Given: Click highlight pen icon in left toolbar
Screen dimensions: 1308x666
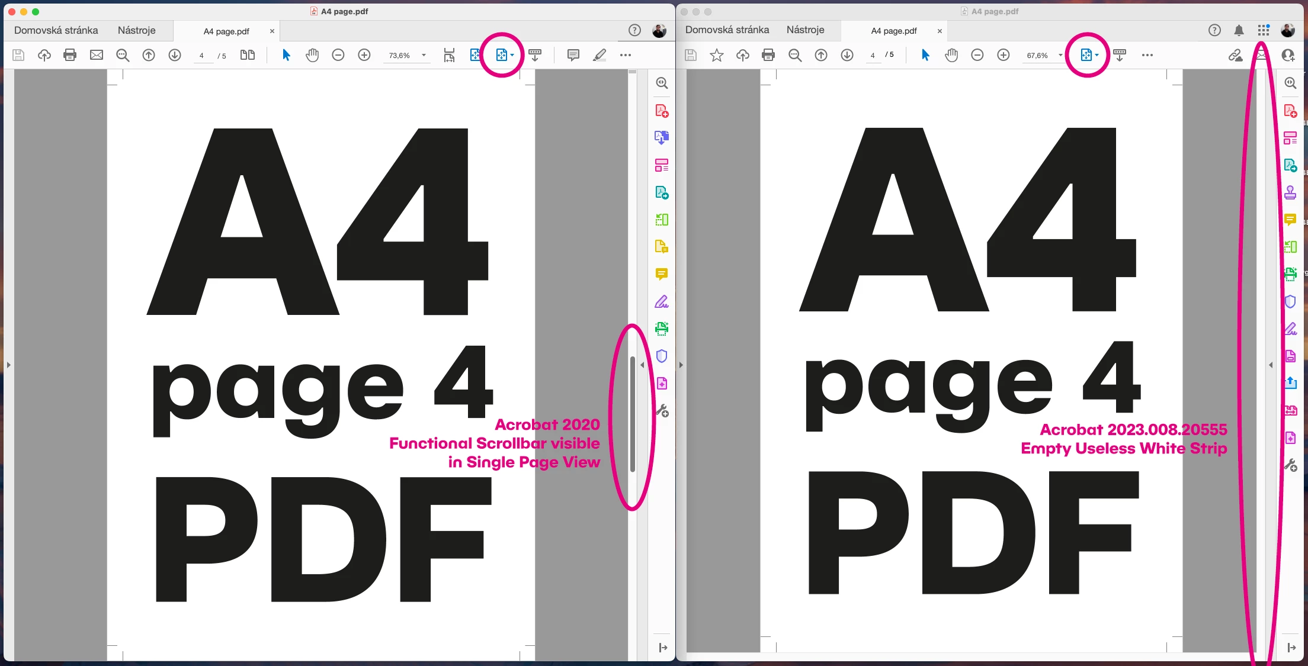Looking at the screenshot, I should pos(599,55).
